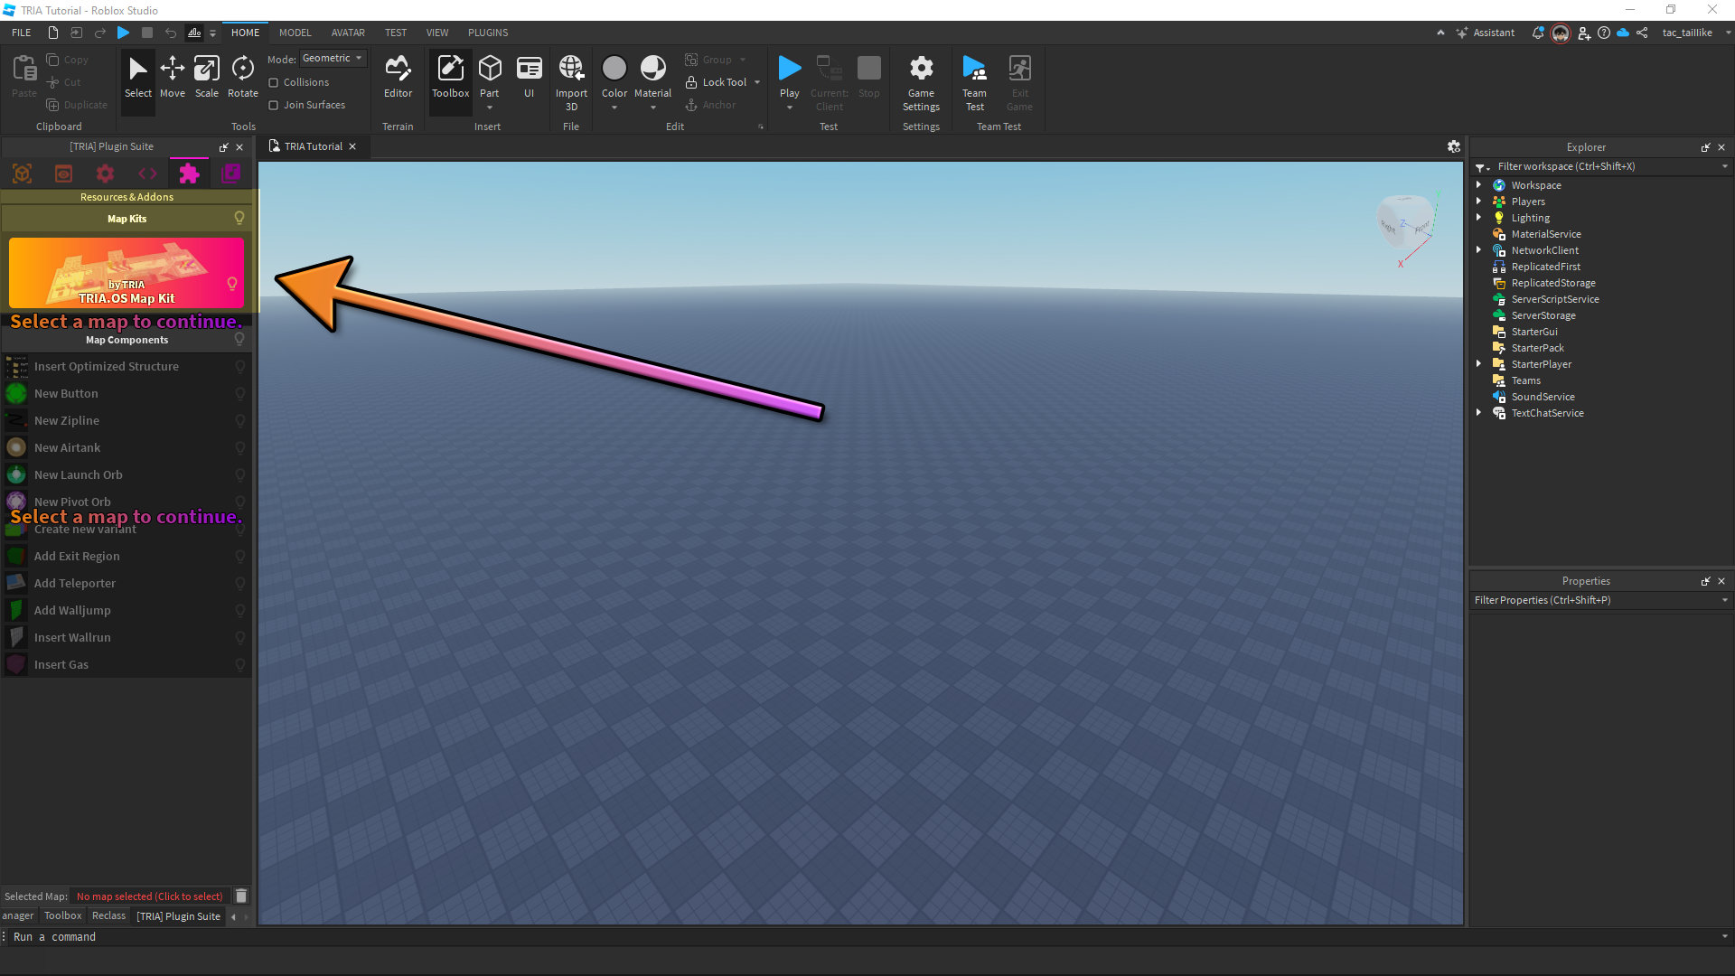The height and width of the screenshot is (976, 1735).
Task: Expand the Workspace tree node
Action: pos(1479,185)
